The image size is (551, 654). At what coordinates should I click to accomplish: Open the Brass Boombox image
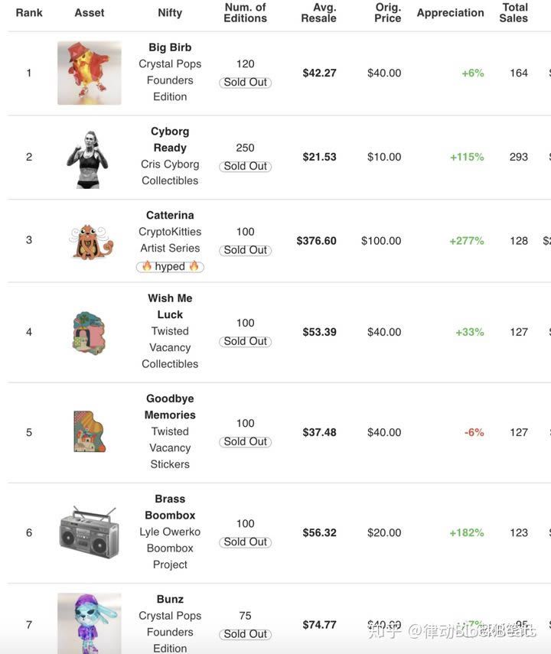pos(89,532)
